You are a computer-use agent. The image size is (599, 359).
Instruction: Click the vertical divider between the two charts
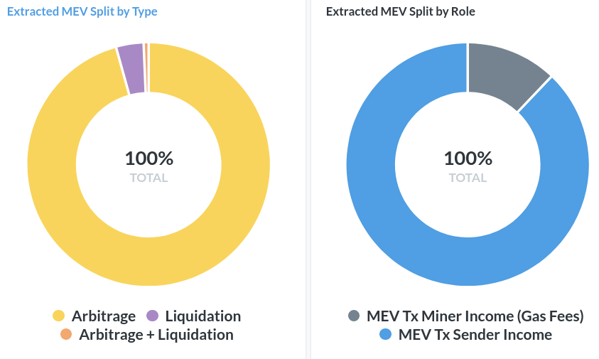point(306,178)
